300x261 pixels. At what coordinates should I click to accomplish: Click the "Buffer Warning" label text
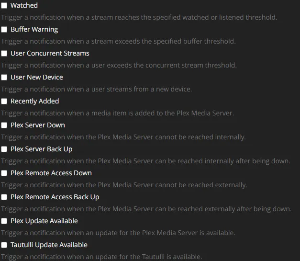tap(34, 29)
